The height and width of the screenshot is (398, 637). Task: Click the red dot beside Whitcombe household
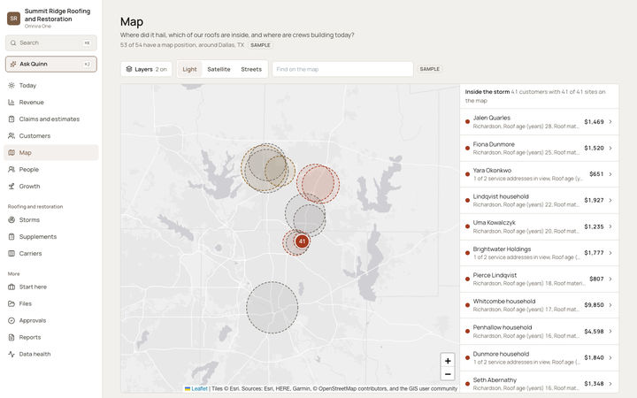point(468,305)
